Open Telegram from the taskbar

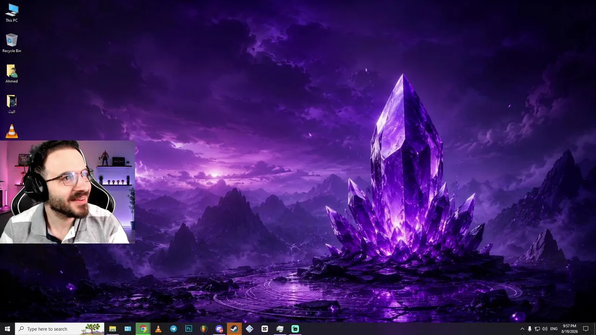coord(173,329)
